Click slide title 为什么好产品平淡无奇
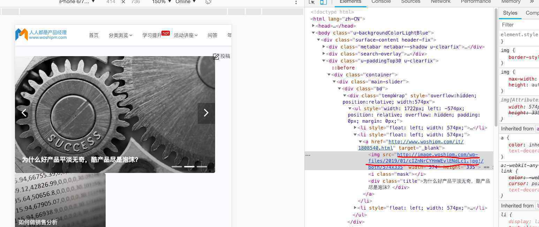The image size is (539, 227). (80, 160)
